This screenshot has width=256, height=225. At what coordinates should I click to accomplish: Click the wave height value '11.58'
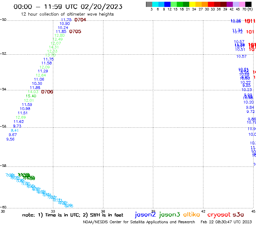point(47,63)
